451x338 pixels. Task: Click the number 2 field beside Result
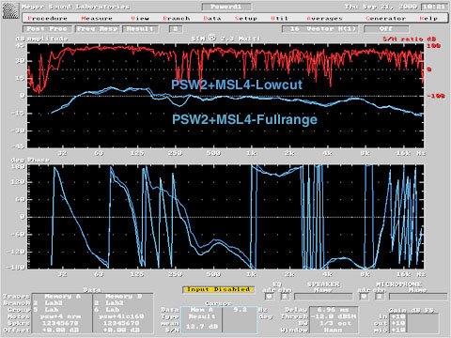[x=176, y=29]
